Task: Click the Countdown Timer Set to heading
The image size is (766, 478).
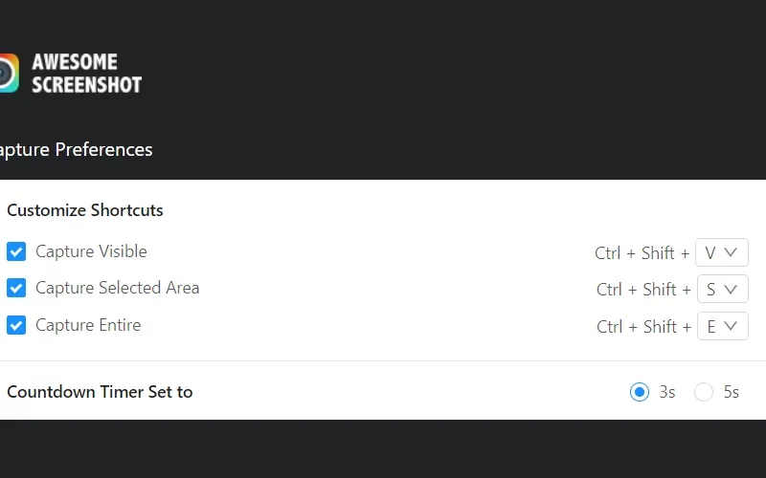Action: (x=100, y=392)
